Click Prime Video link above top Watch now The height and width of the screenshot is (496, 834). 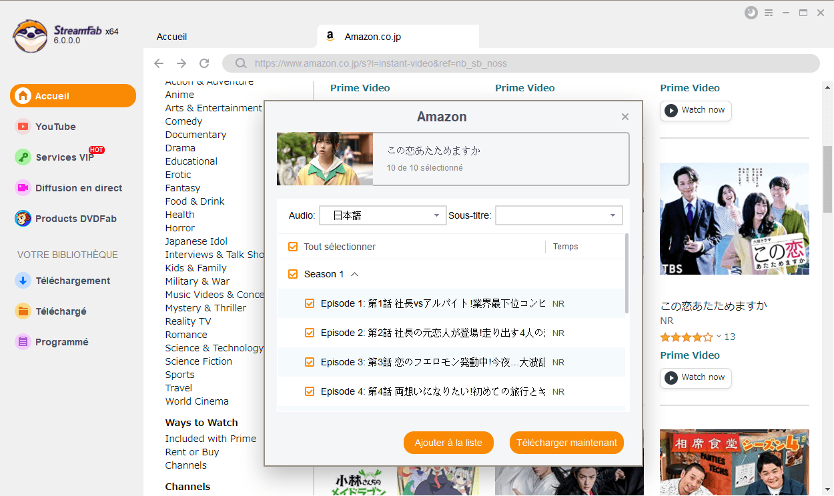click(x=690, y=88)
